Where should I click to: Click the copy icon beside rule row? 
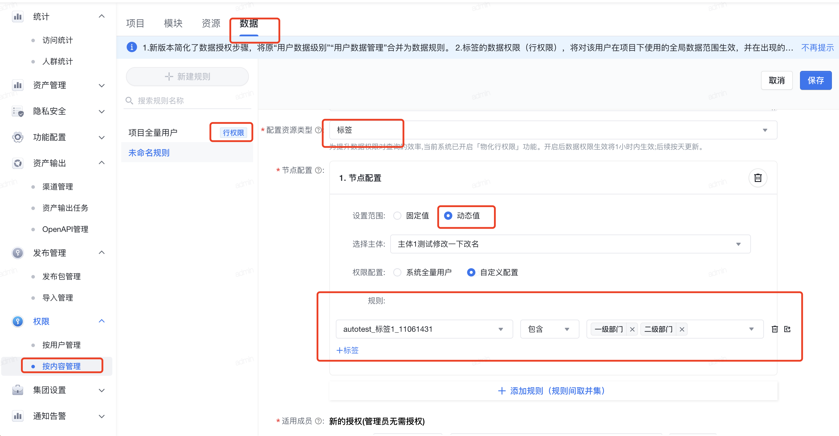coord(787,329)
